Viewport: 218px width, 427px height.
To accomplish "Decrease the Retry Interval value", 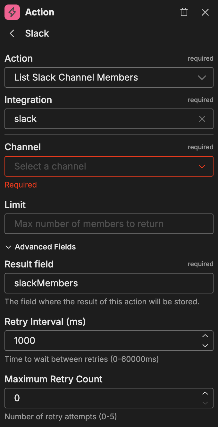I will pyautogui.click(x=205, y=345).
